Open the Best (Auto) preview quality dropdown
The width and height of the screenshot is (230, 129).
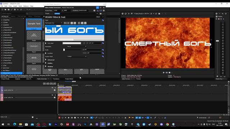(x=139, y=14)
